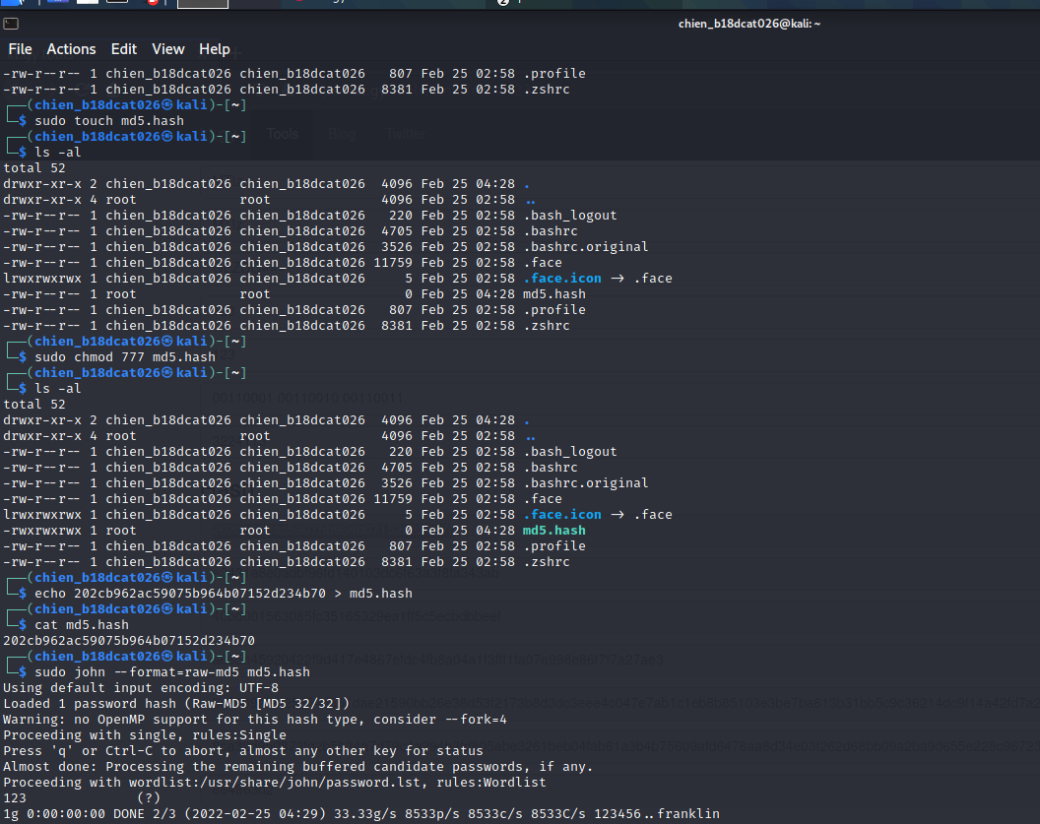Open the View menu
Screen dimensions: 1040x824
(x=167, y=49)
